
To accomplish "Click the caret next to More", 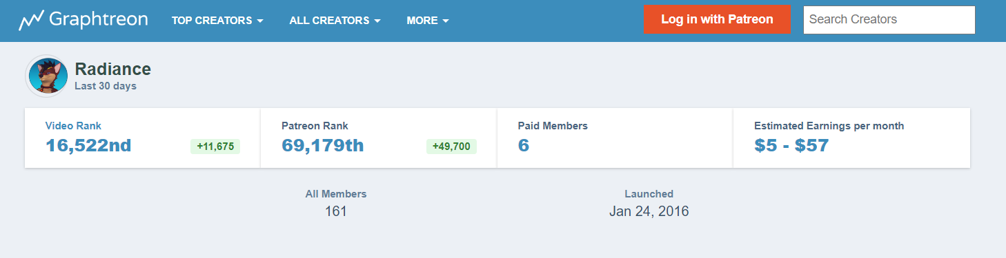I will [446, 21].
